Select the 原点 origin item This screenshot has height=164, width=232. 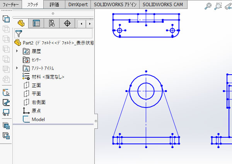point(32,111)
